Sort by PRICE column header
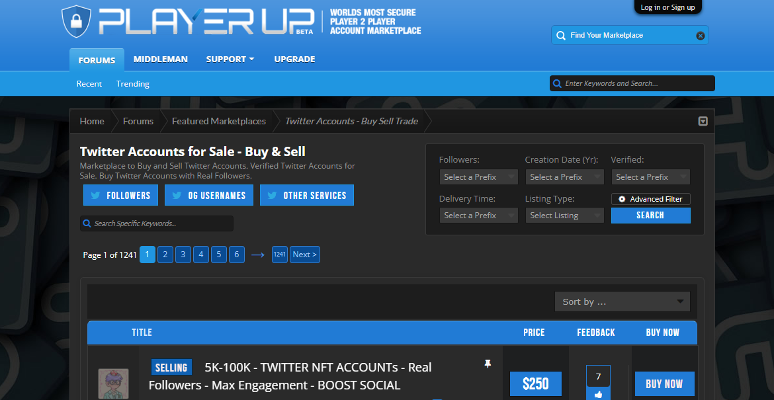774x400 pixels. click(x=534, y=333)
